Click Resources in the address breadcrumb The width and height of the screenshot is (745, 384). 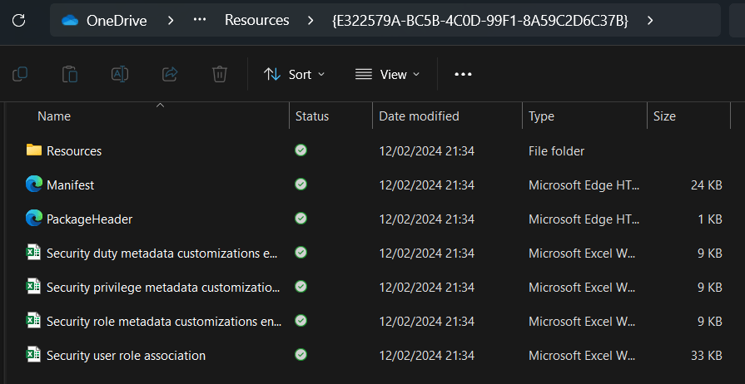pos(256,20)
